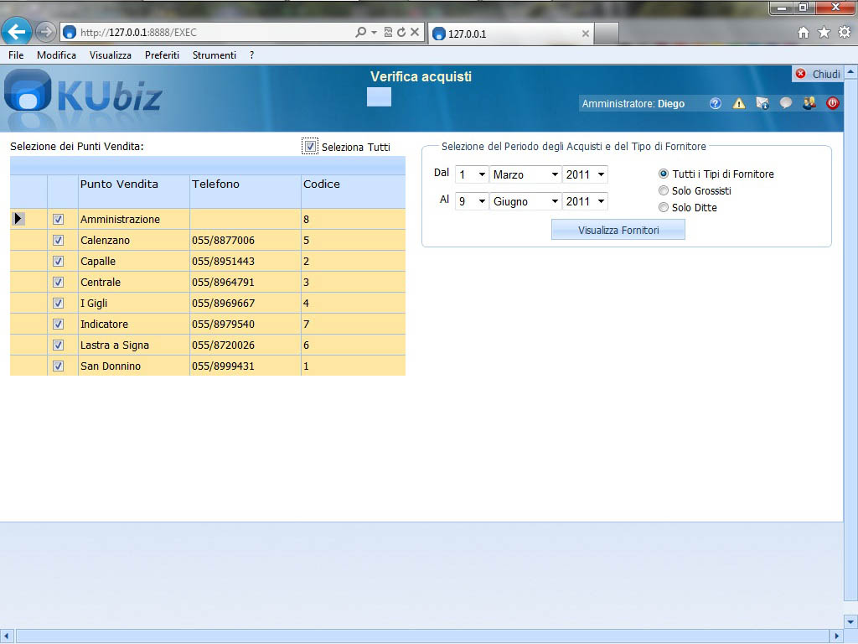Open the mail info messages icon
The image size is (858, 644).
(762, 104)
